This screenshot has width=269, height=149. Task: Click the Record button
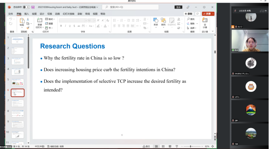click(x=189, y=14)
